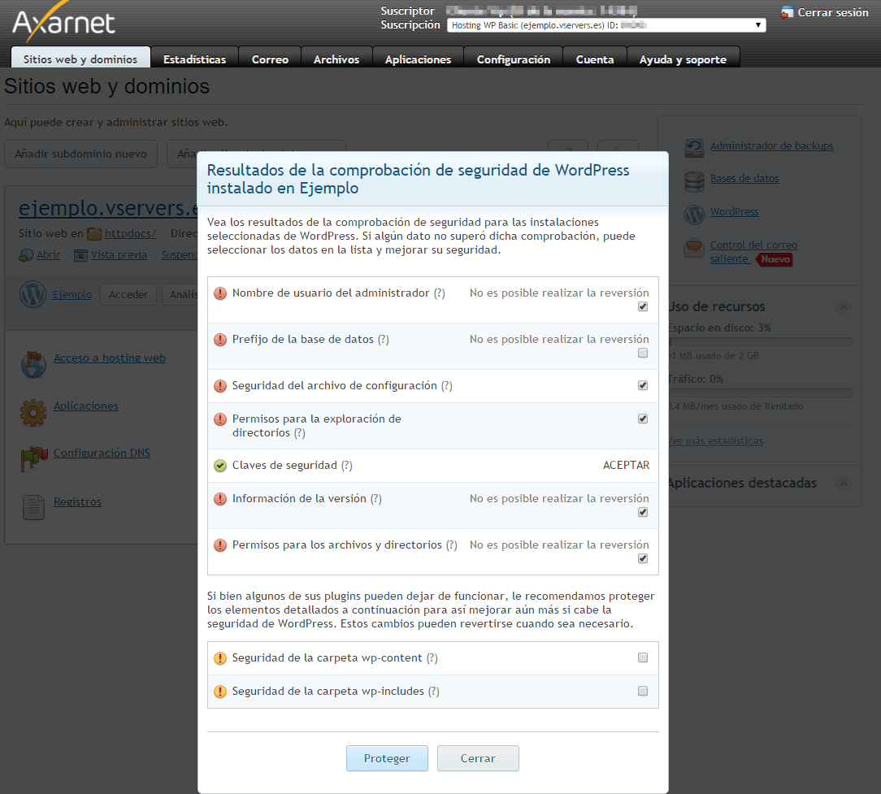Viewport: 881px width, 794px height.
Task: Uncheck Permisos para la exploración de directorios checkbox
Action: (x=643, y=419)
